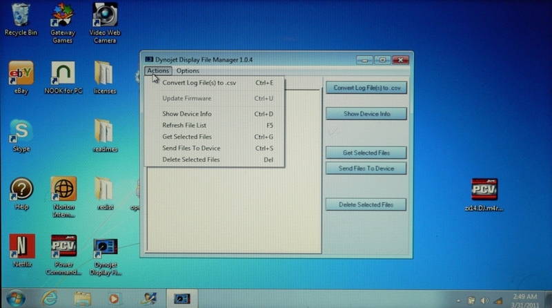Open the Gateway Games desktop icon
Image resolution: width=552 pixels, height=308 pixels.
click(x=63, y=17)
